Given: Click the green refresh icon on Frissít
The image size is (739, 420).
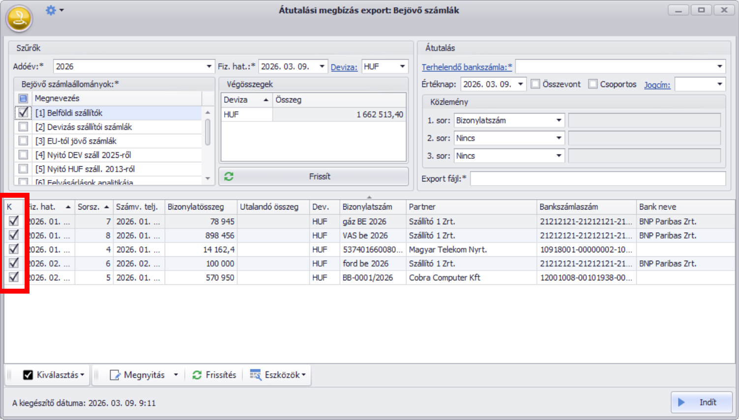Looking at the screenshot, I should [229, 177].
